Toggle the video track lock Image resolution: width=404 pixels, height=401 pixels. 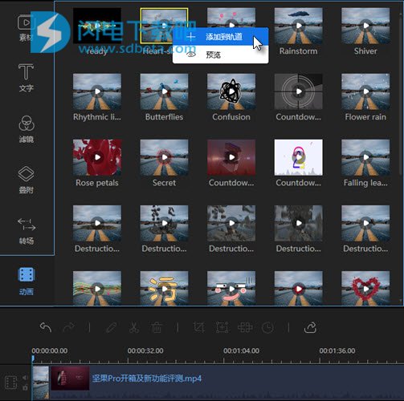point(25,387)
